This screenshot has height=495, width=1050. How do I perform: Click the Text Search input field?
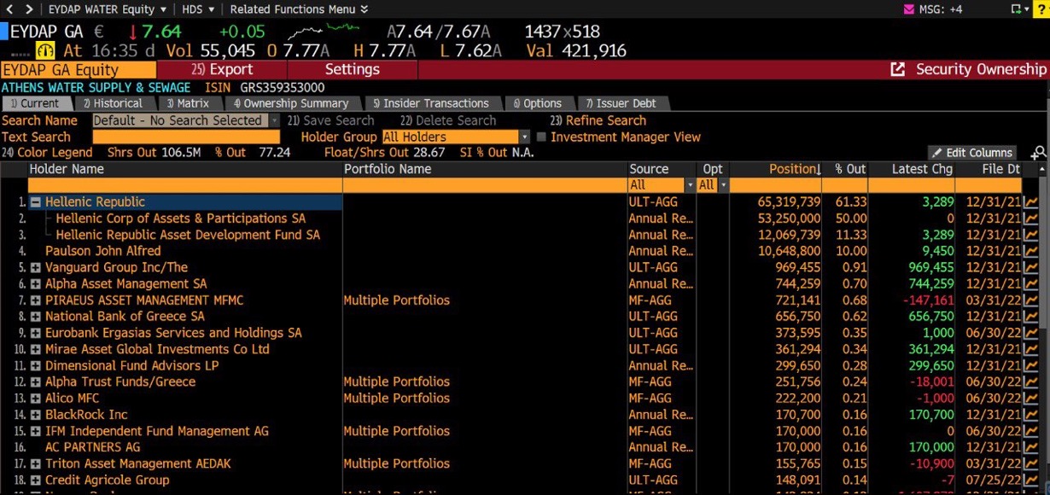tap(186, 137)
